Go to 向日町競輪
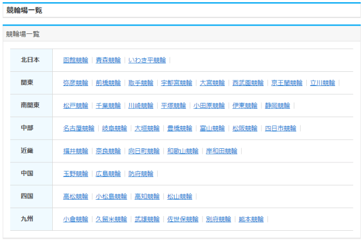The image size is (363, 241). pyautogui.click(x=143, y=151)
